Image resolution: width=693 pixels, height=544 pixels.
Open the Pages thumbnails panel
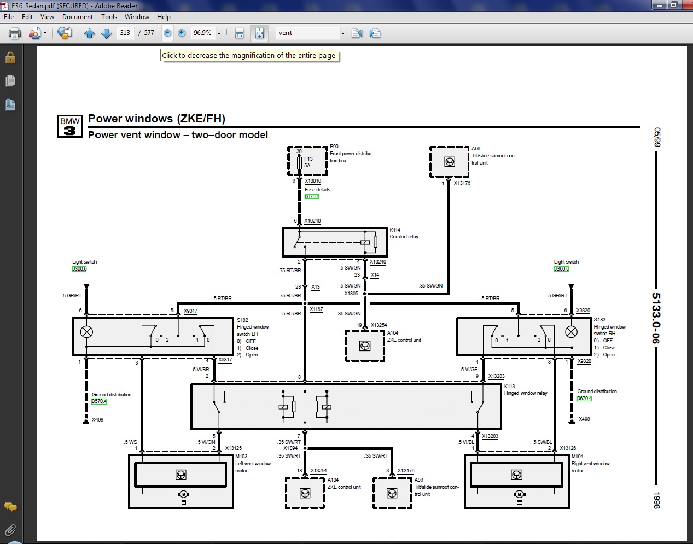pyautogui.click(x=10, y=81)
